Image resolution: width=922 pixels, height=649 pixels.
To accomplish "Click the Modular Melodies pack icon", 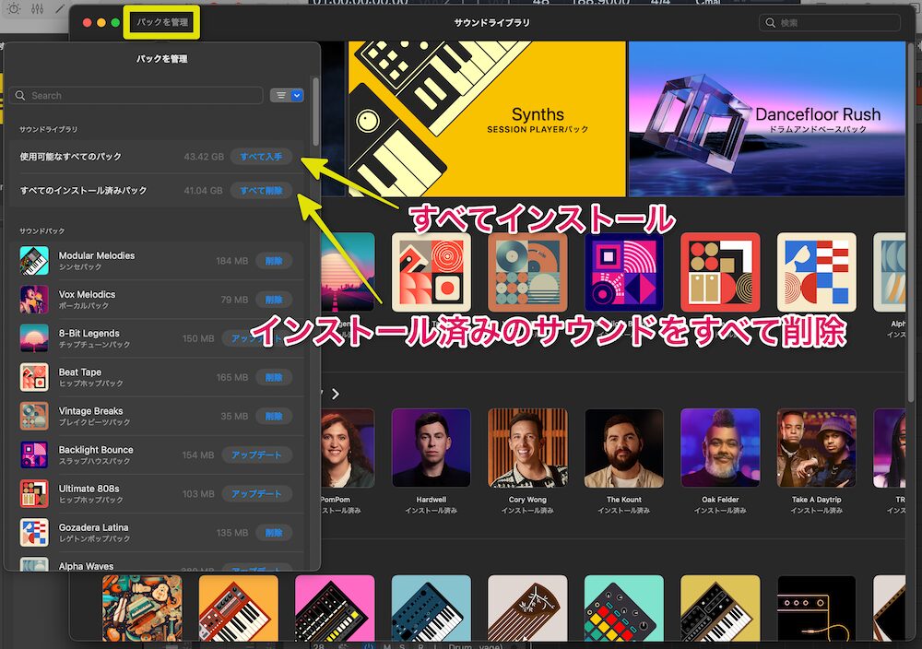I will [34, 261].
